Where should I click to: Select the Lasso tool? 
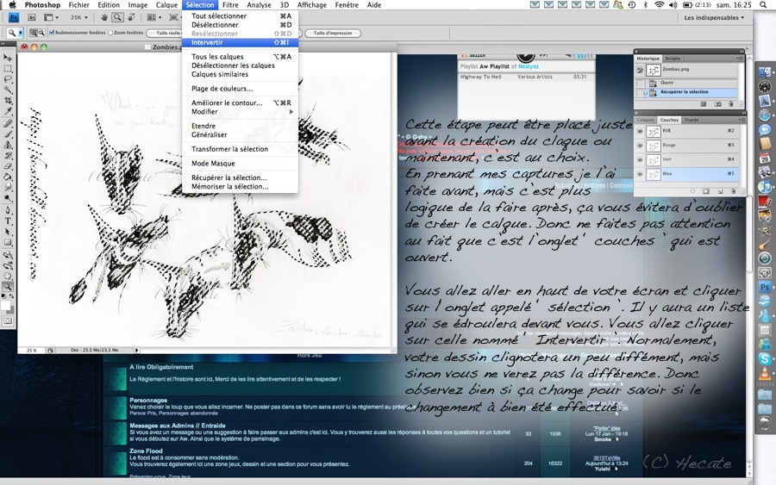[8, 79]
